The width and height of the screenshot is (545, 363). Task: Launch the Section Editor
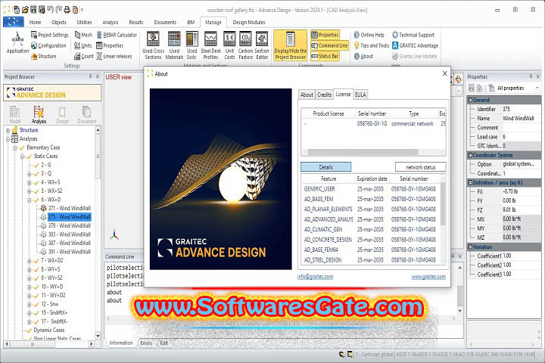click(x=262, y=45)
